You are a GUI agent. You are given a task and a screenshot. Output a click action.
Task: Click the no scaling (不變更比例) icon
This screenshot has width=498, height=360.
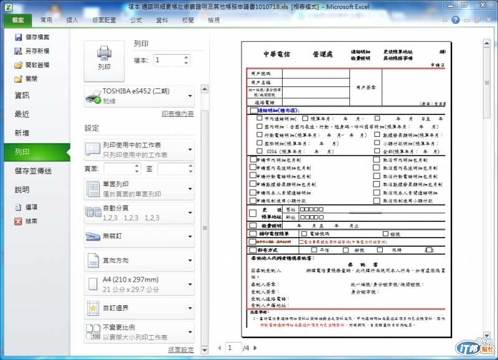tap(93, 332)
